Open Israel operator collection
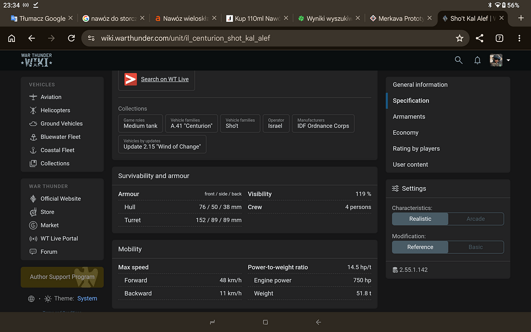This screenshot has width=531, height=332. pyautogui.click(x=276, y=123)
